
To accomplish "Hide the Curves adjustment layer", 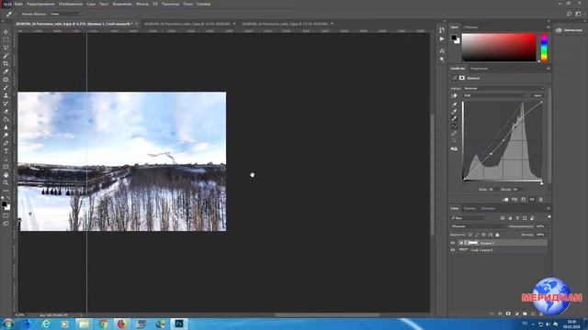I will pos(453,243).
